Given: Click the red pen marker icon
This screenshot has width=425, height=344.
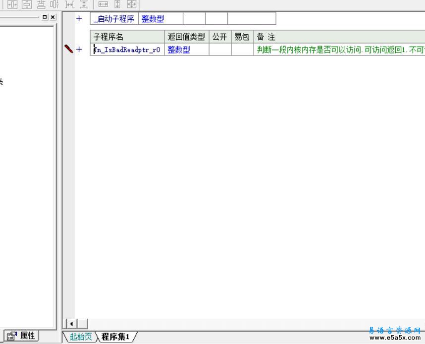Looking at the screenshot, I should coord(69,49).
